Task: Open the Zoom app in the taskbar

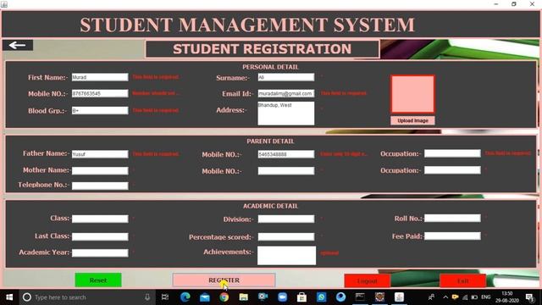Action: (x=282, y=297)
